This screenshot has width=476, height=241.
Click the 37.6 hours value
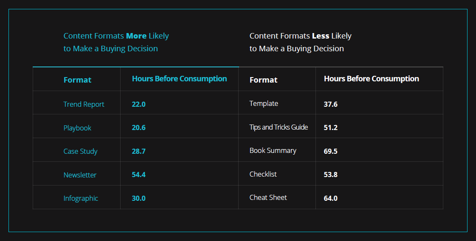coord(330,104)
